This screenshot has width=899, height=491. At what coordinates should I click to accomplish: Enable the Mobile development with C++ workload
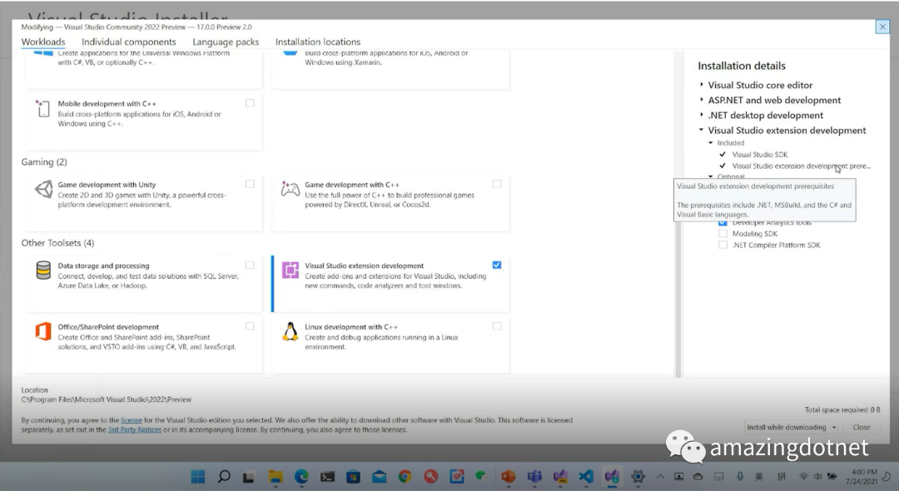coord(250,103)
